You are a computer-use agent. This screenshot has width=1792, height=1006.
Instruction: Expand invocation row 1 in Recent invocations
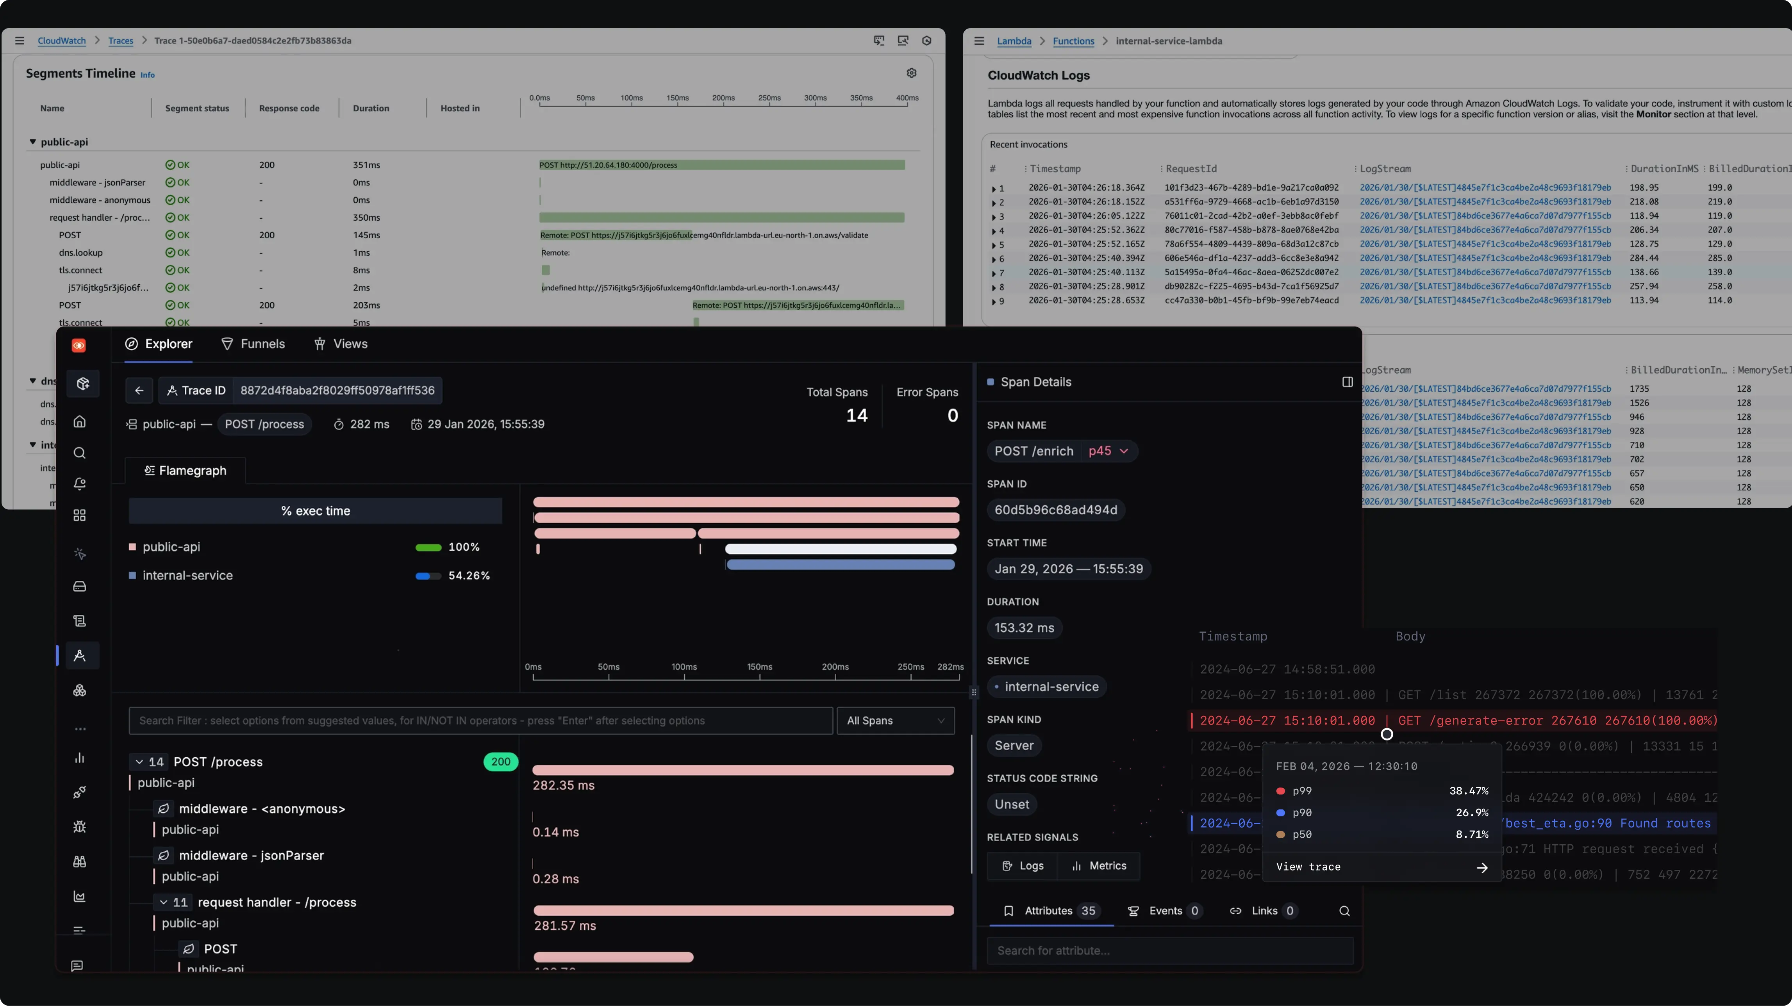[993, 189]
